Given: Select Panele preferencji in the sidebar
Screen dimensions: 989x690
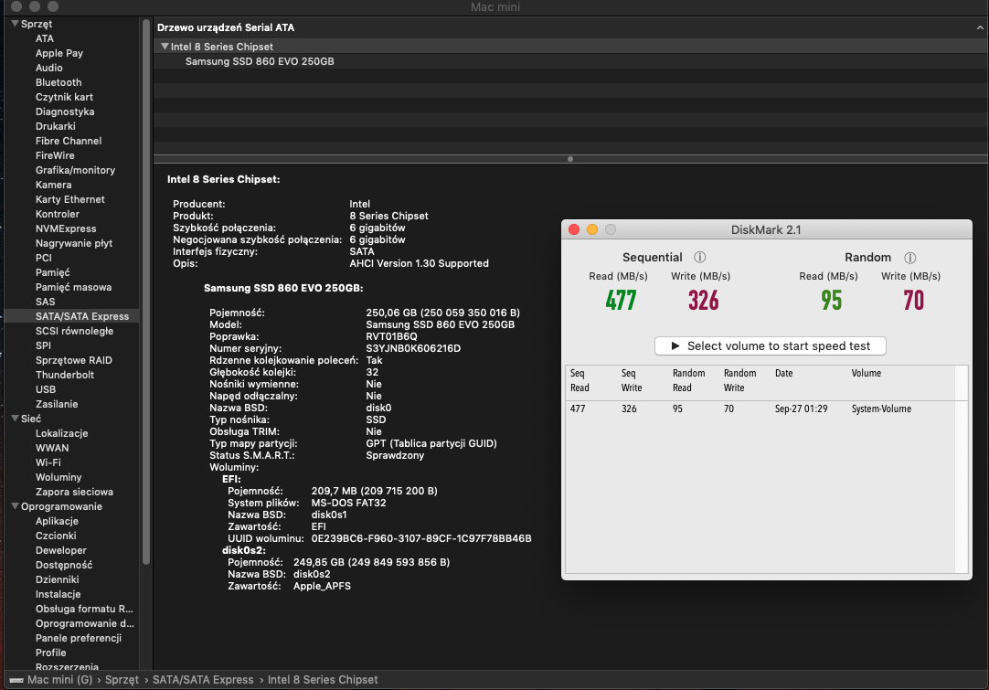Looking at the screenshot, I should [79, 638].
